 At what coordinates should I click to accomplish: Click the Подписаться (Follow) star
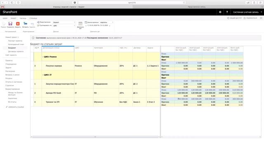coord(245,18)
